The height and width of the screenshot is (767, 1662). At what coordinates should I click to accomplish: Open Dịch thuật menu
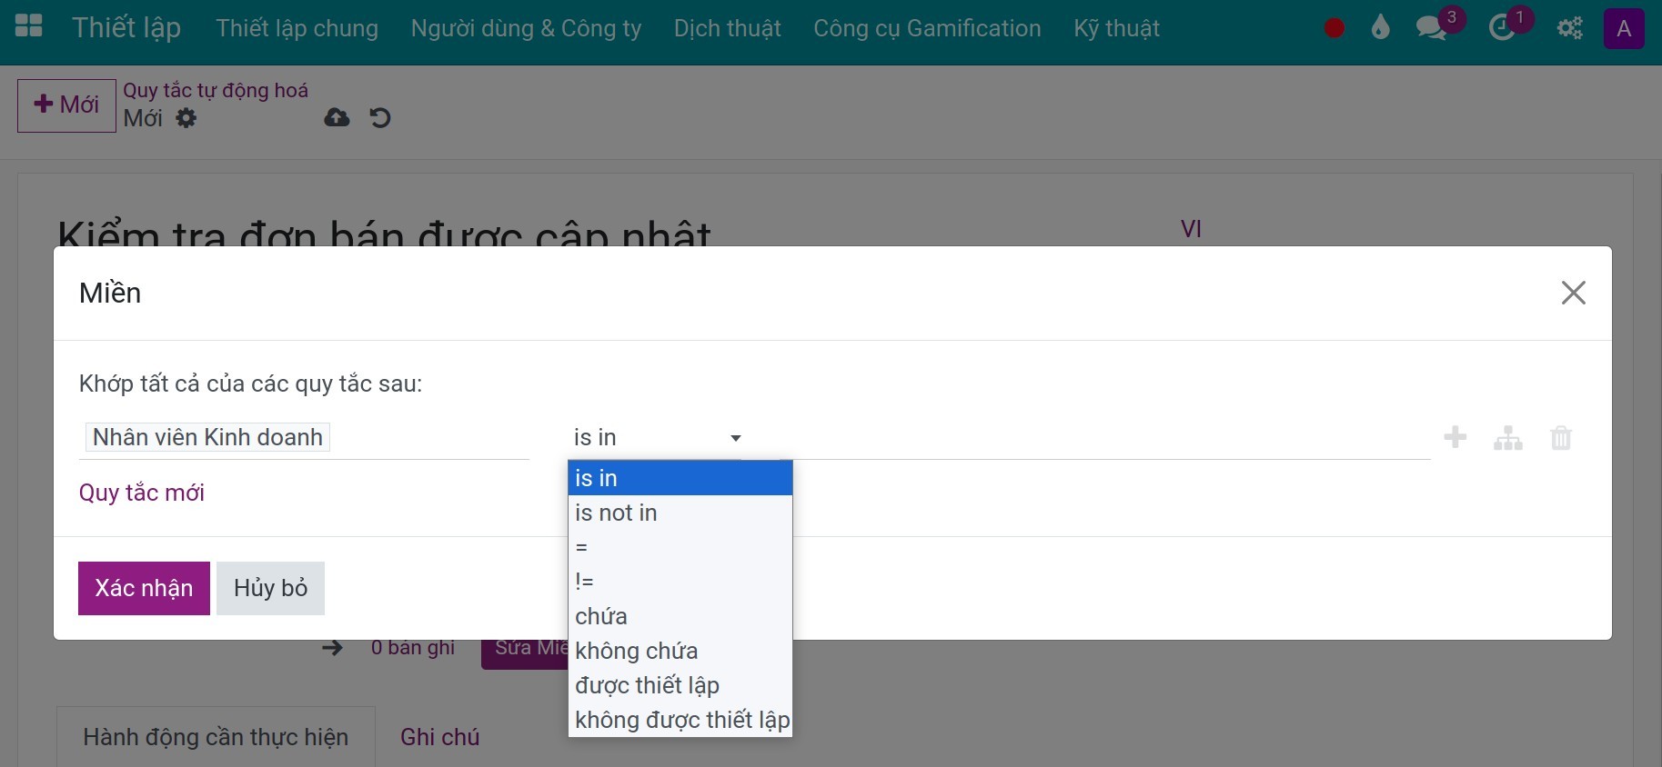pos(728,28)
